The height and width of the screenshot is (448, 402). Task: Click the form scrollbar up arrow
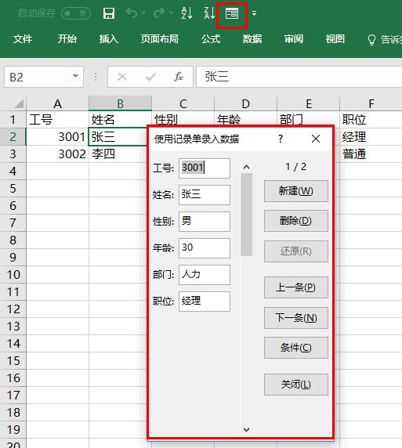[x=247, y=167]
